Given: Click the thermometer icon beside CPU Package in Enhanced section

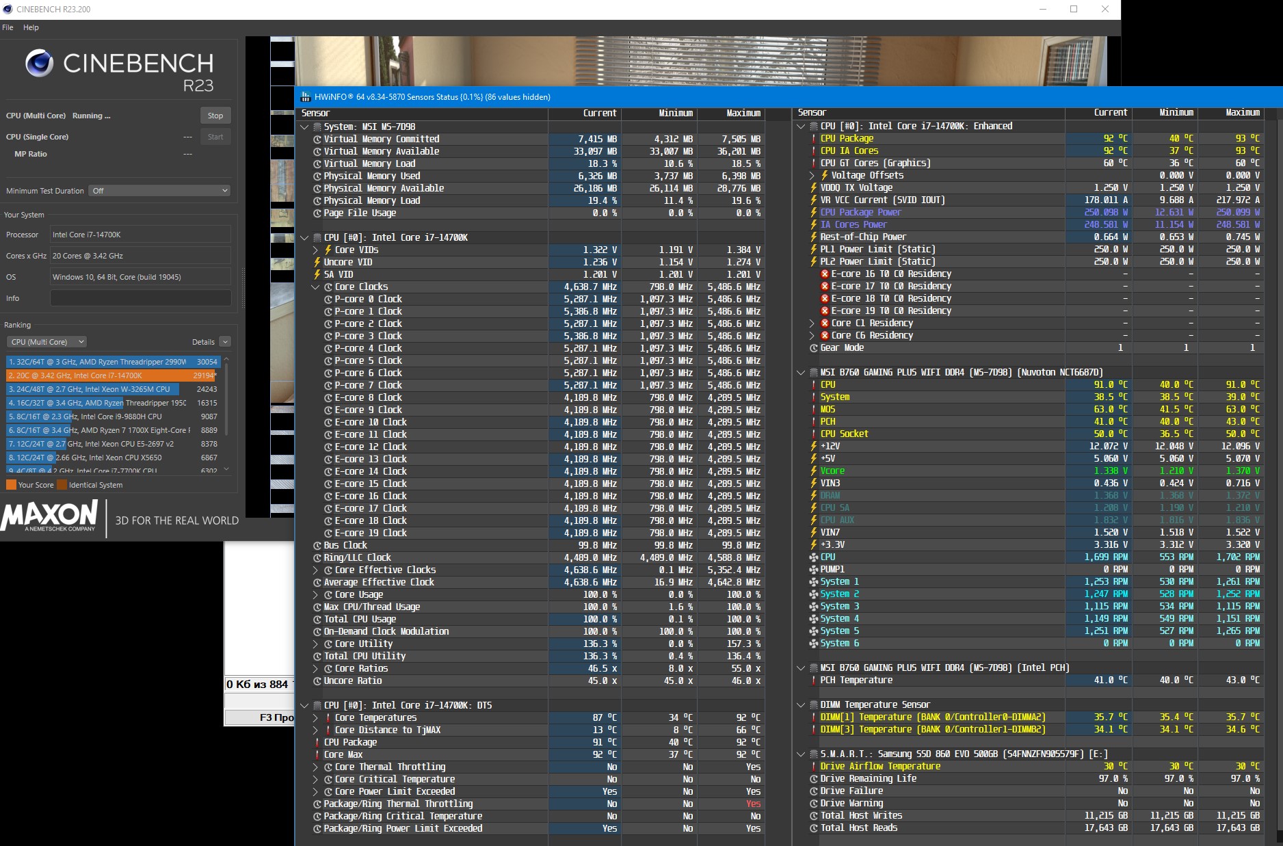Looking at the screenshot, I should pos(814,138).
